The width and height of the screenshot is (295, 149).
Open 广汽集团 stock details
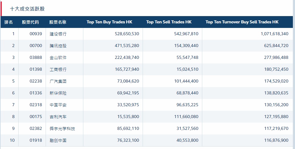tap(58, 81)
